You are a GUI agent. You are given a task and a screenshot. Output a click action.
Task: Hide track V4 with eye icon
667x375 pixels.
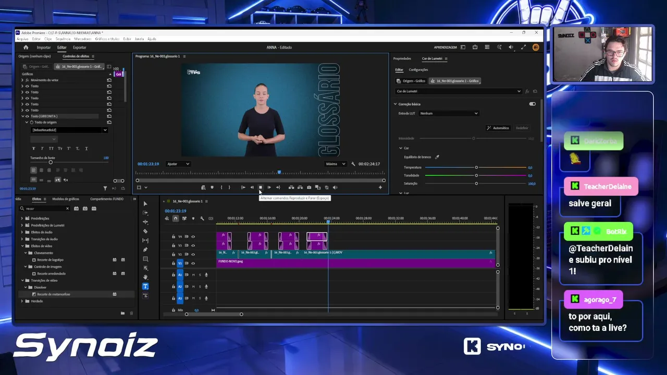(x=193, y=237)
